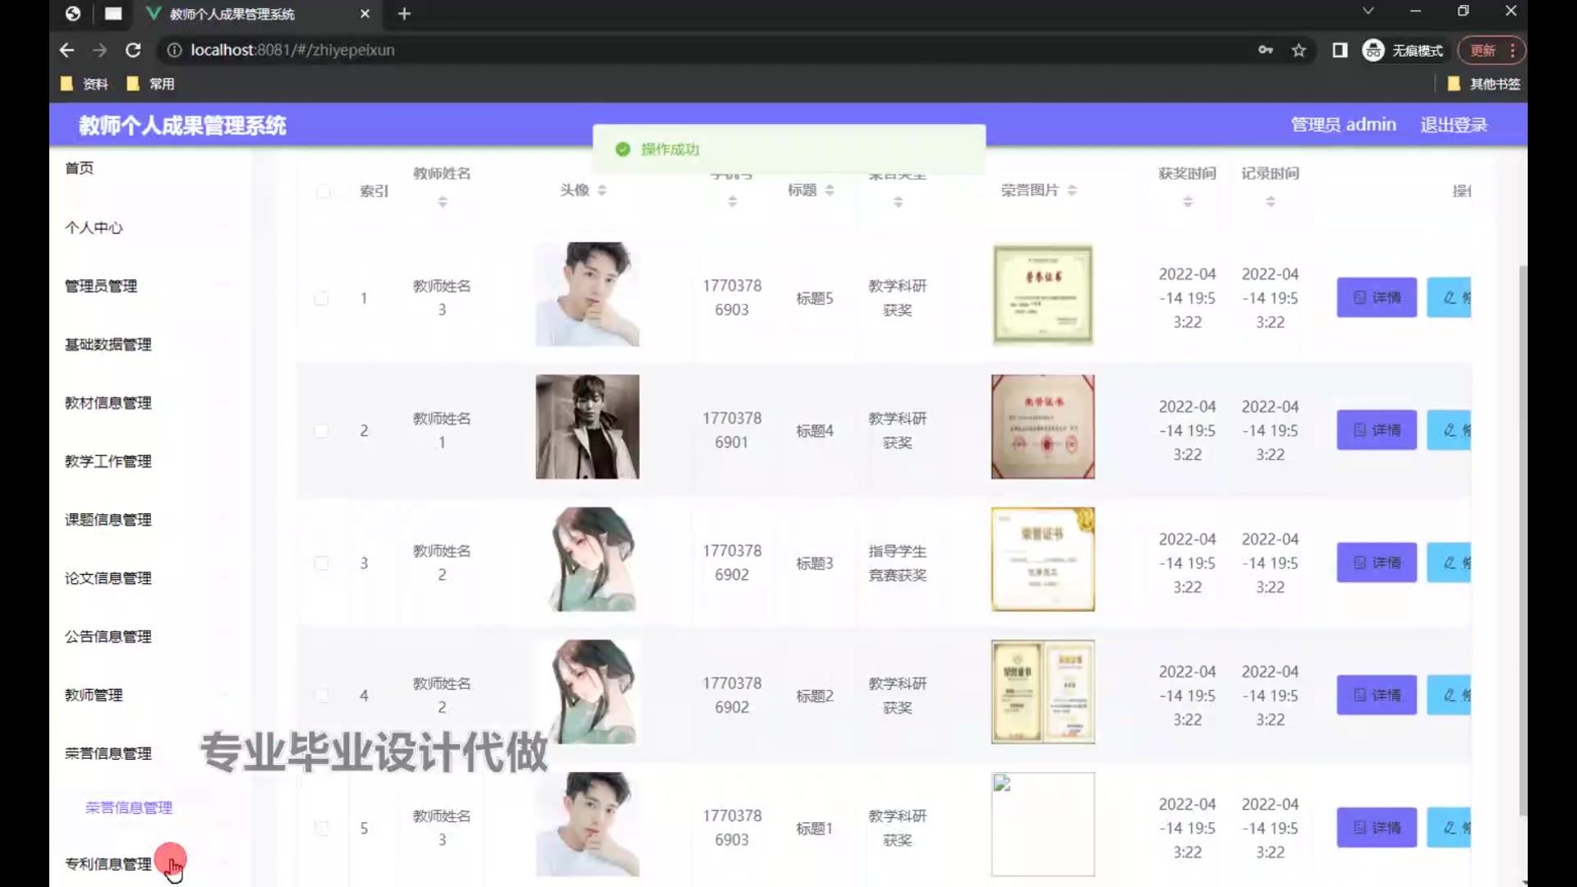Sort table by 头像 column arrows
1577x887 pixels.
pos(602,190)
